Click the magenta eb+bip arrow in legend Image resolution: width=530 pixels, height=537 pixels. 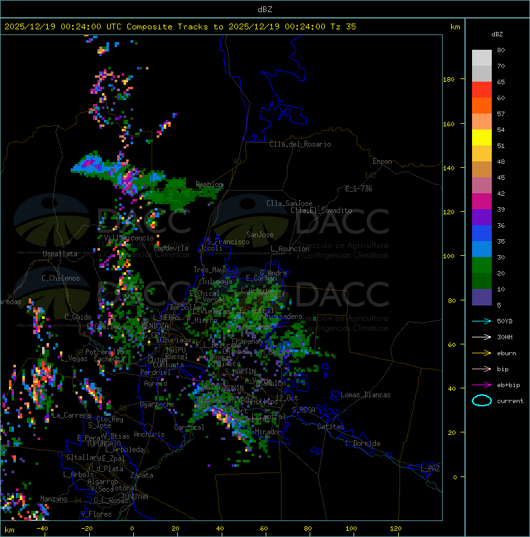click(x=482, y=385)
